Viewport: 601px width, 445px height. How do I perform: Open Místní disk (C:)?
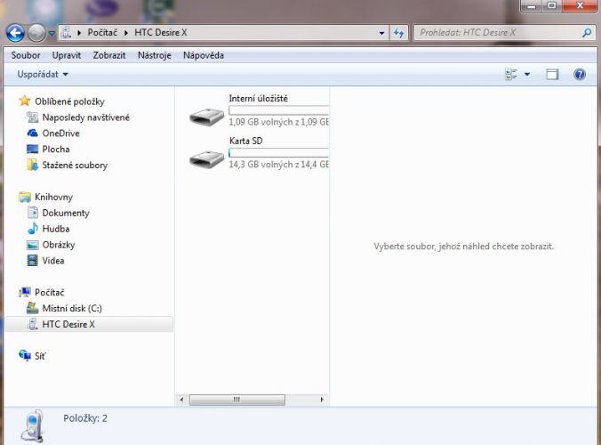pos(72,309)
